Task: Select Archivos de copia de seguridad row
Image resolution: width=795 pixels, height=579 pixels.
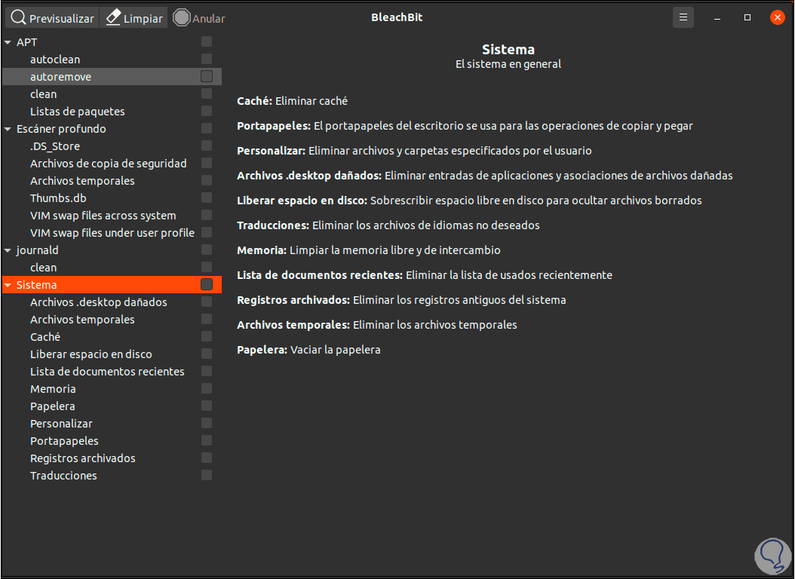Action: (x=112, y=164)
